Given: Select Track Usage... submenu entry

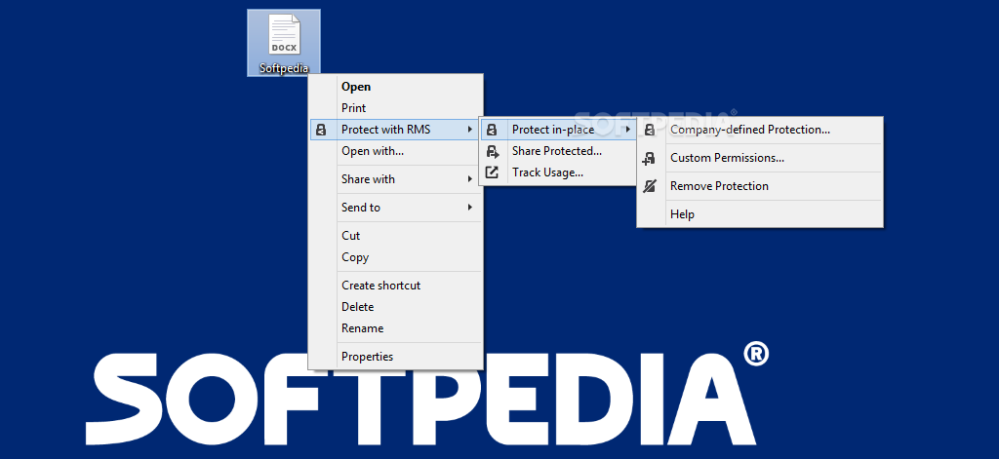Looking at the screenshot, I should click(558, 172).
